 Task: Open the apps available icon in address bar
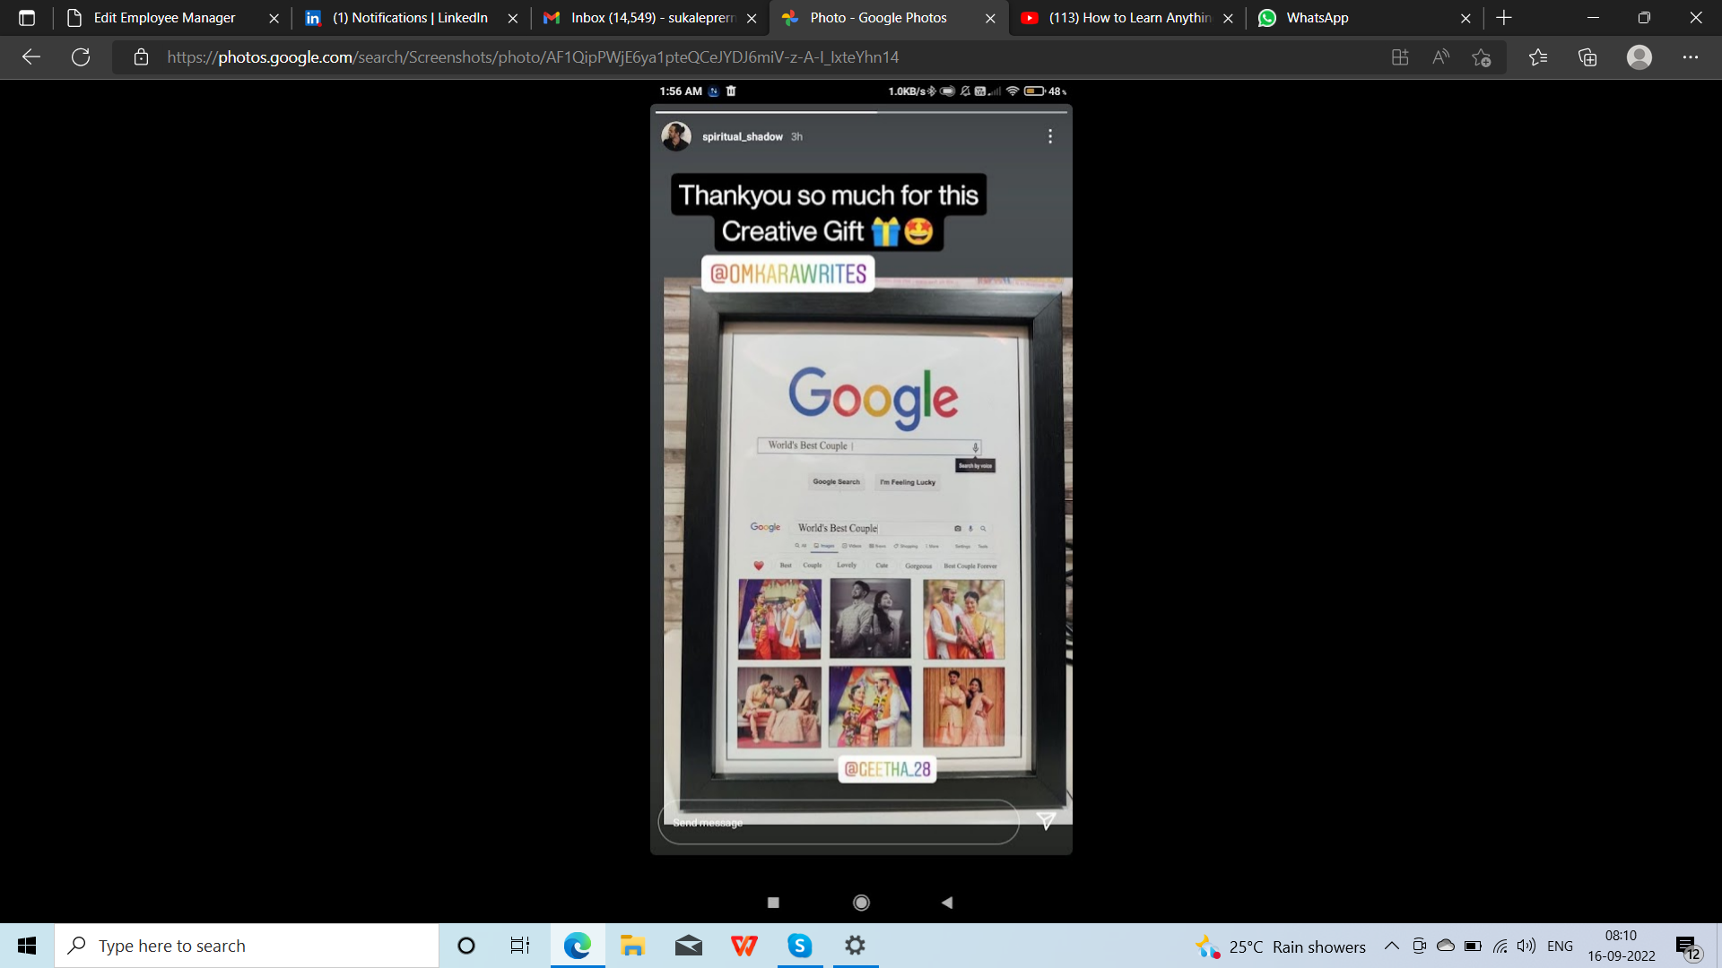tap(1400, 57)
